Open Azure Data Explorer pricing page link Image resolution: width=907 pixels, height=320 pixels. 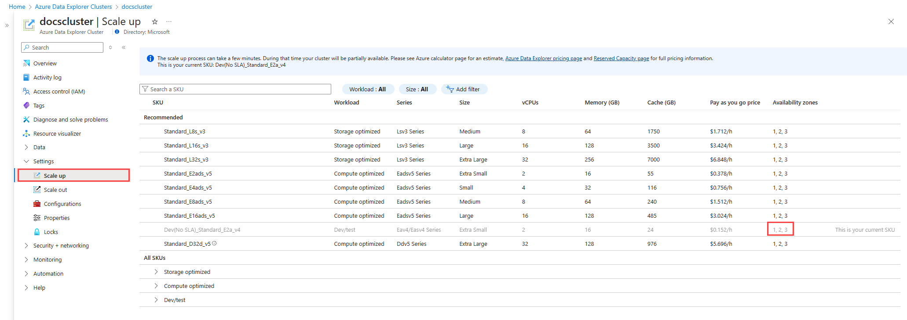click(x=543, y=58)
